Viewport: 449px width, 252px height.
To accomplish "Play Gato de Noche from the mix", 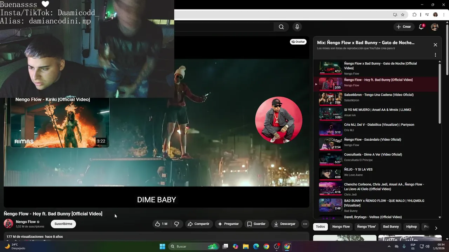I will pos(376,68).
